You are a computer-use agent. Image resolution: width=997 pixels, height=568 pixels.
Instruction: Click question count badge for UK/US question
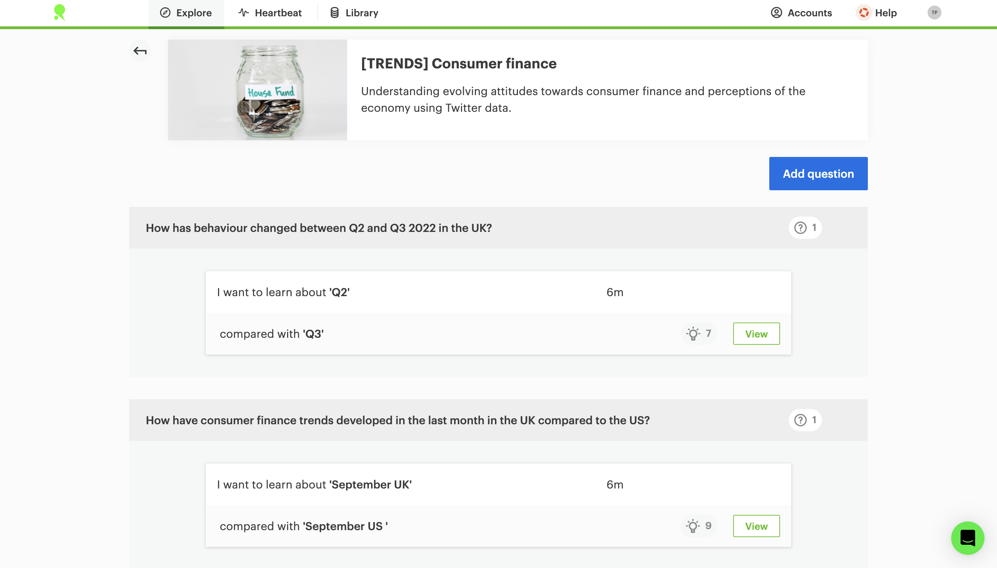click(805, 420)
